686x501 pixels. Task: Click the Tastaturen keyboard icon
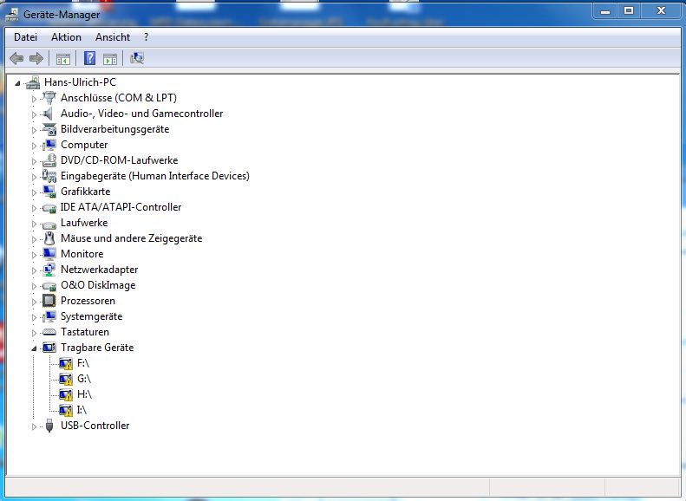(49, 332)
